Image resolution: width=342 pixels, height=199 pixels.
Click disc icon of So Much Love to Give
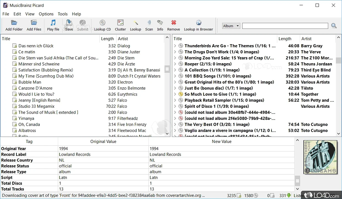click(180, 94)
